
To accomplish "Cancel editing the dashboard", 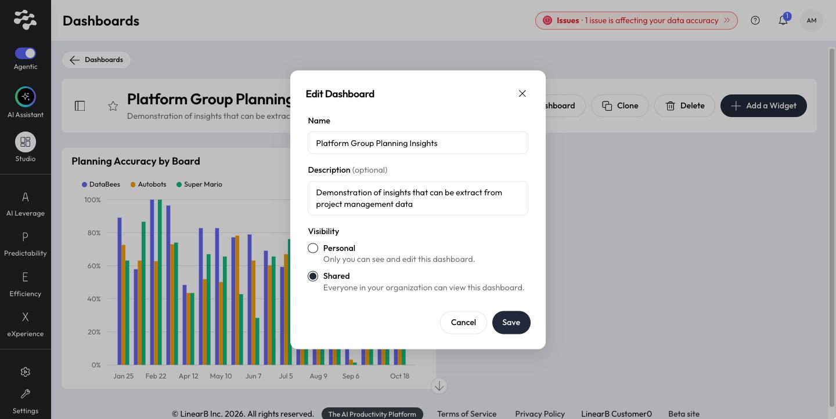I will [x=463, y=322].
